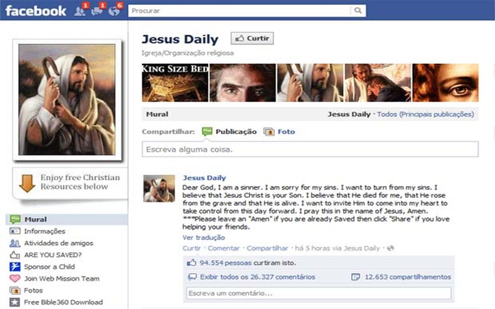Click the Escreva um comentário field

(x=318, y=293)
